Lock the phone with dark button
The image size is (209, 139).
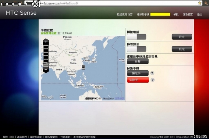coord(138,73)
